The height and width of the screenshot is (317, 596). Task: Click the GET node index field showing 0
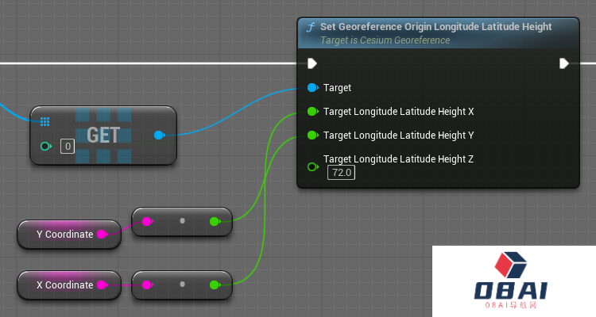coord(68,146)
